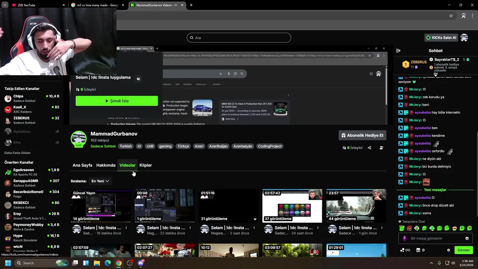The height and width of the screenshot is (269, 478).
Task: Open the Sıralama En Yeni dropdown
Action: pos(100,181)
